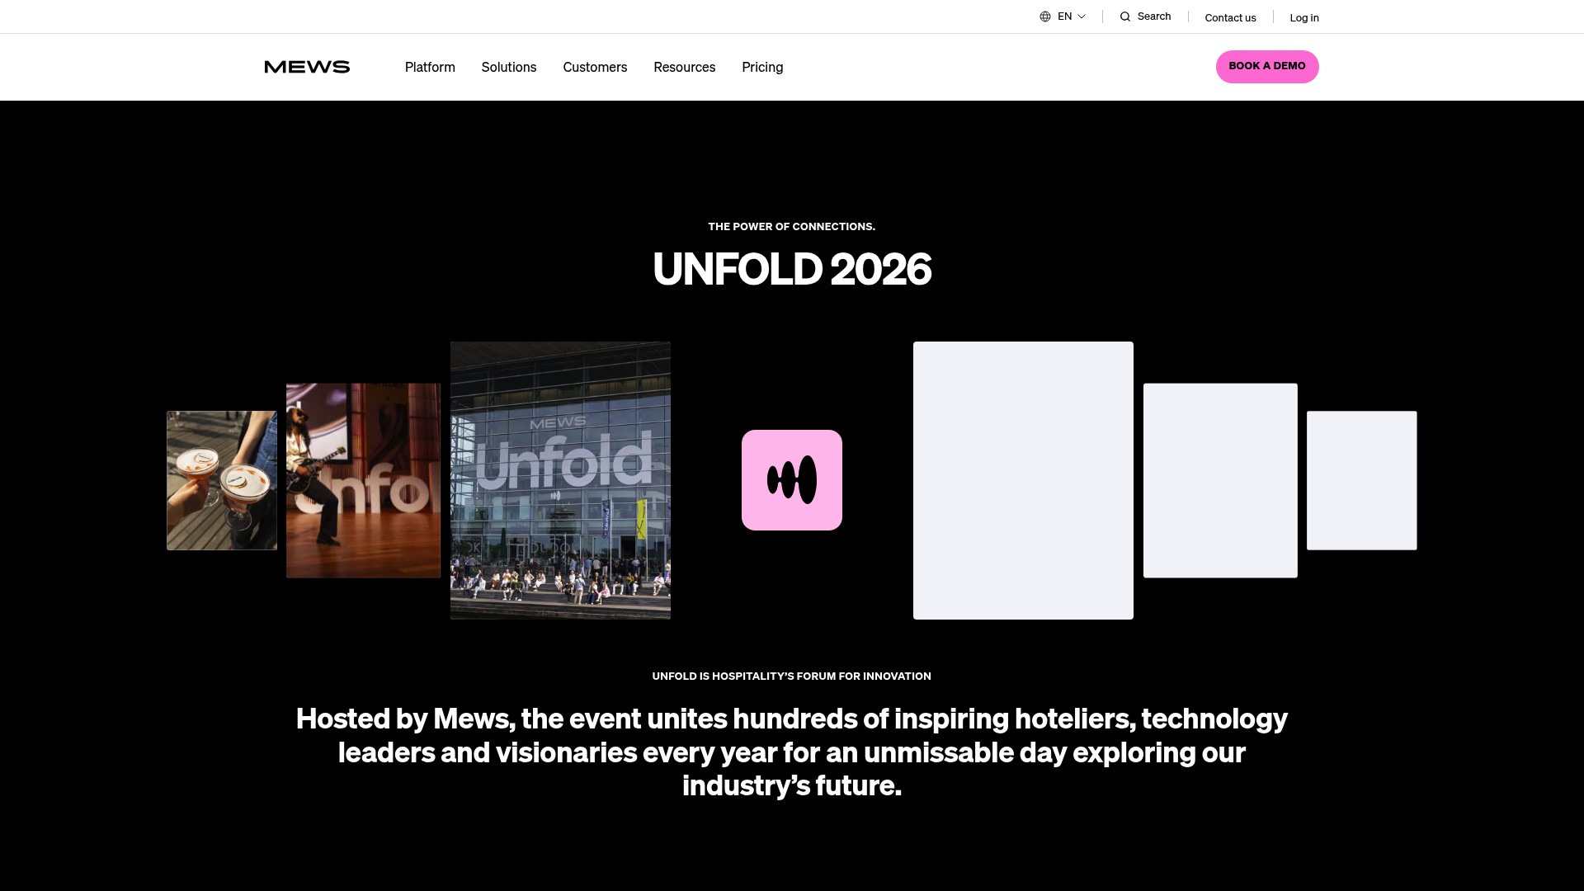Viewport: 1584px width, 891px height.
Task: Click the Mews logo in the header
Action: tap(307, 67)
